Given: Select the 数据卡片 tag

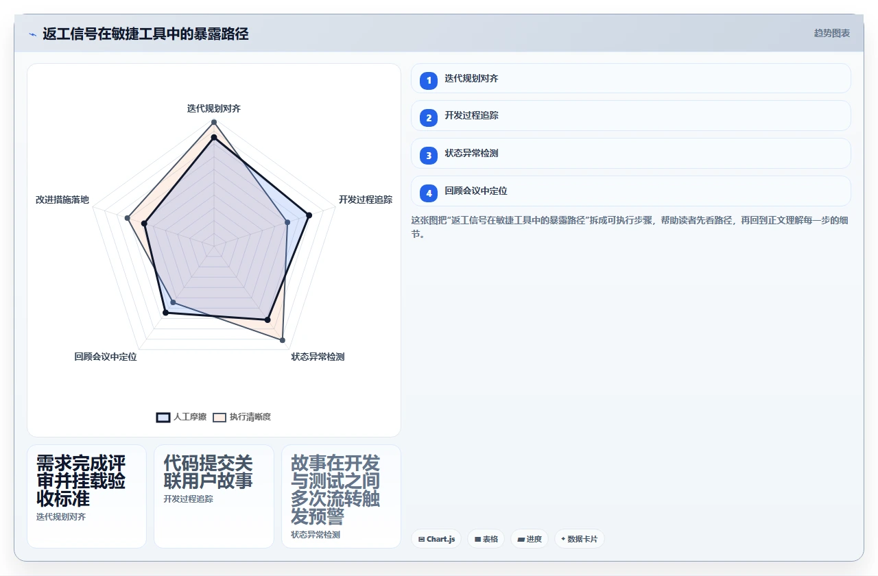Looking at the screenshot, I should pyautogui.click(x=580, y=539).
